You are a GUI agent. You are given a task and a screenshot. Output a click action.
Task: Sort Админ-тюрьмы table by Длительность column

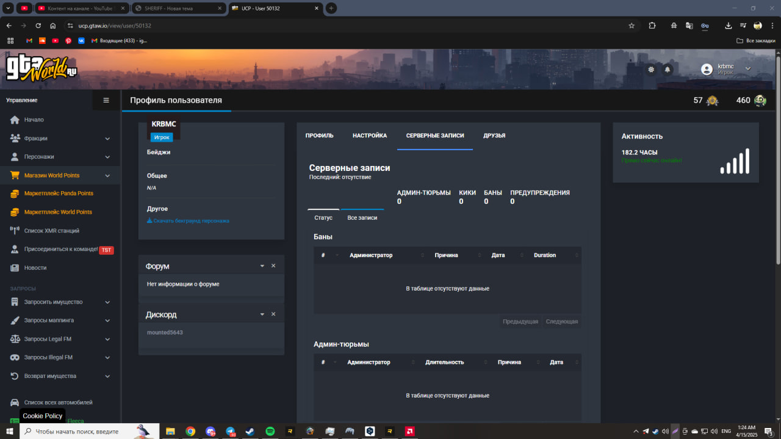point(455,363)
